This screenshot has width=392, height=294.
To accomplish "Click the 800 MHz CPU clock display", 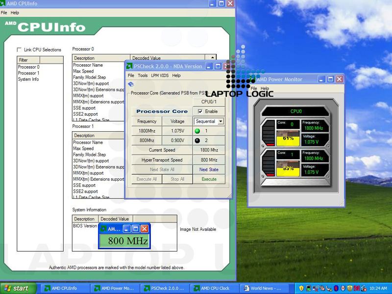I will coord(124,241).
